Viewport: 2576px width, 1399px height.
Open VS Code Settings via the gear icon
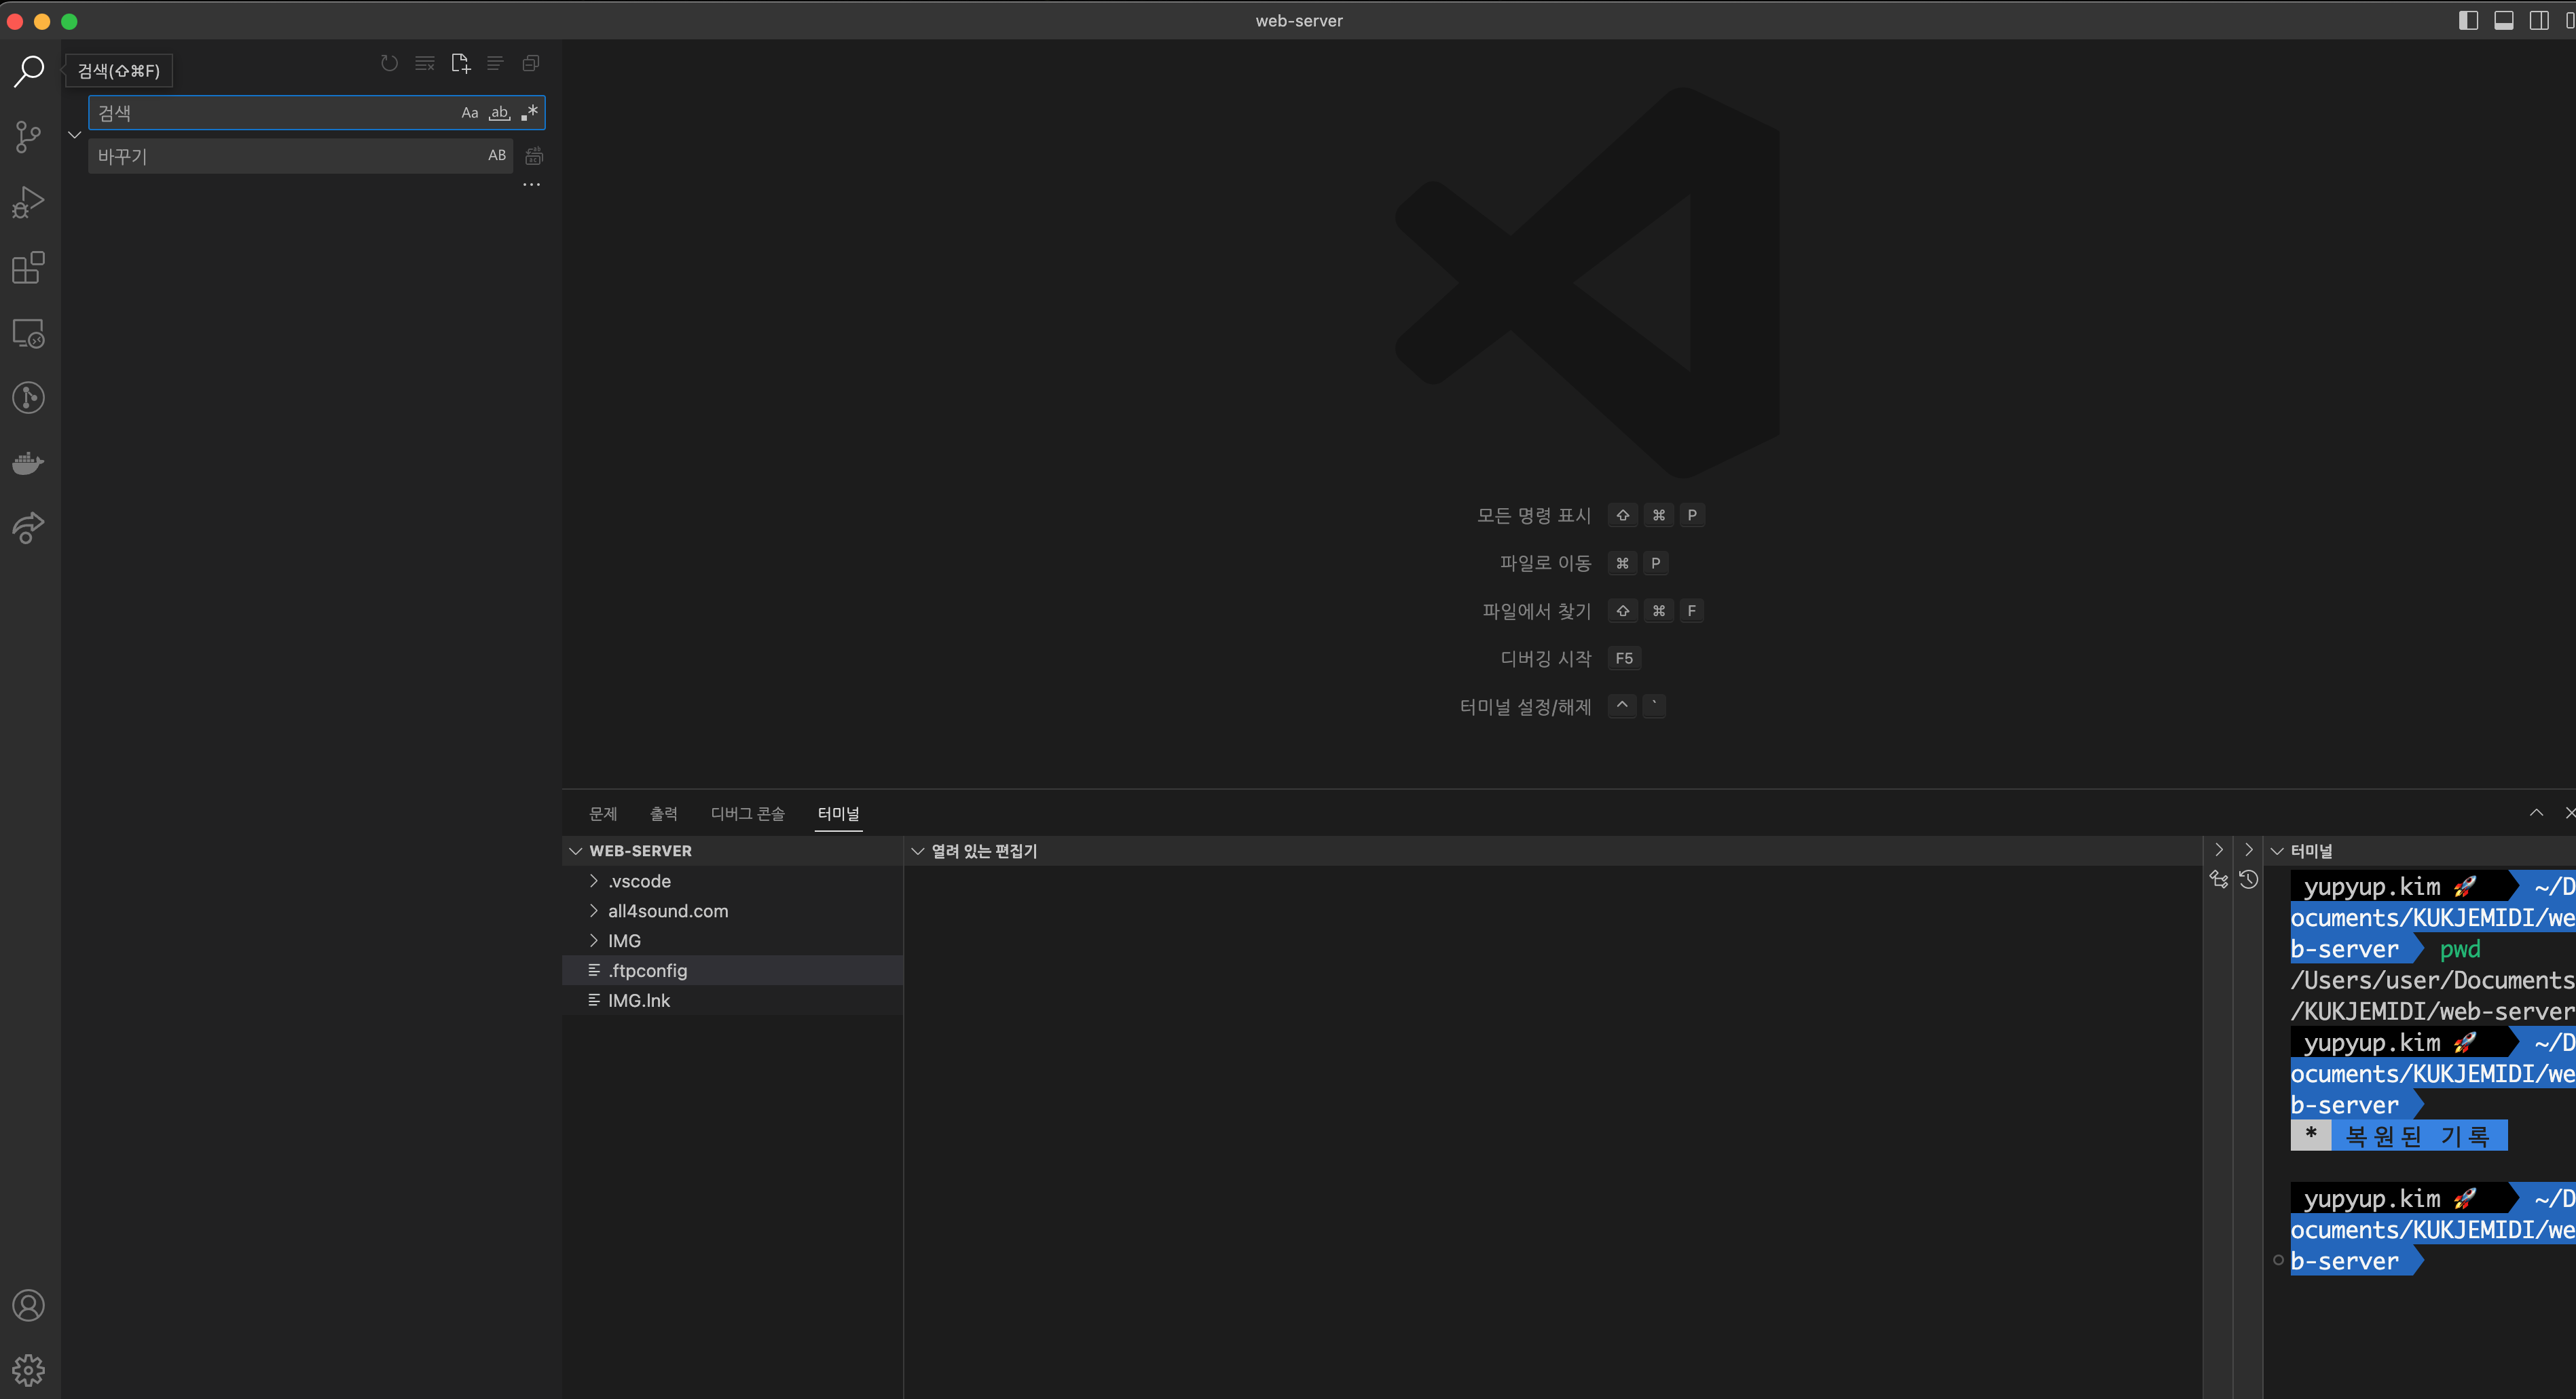click(x=28, y=1369)
